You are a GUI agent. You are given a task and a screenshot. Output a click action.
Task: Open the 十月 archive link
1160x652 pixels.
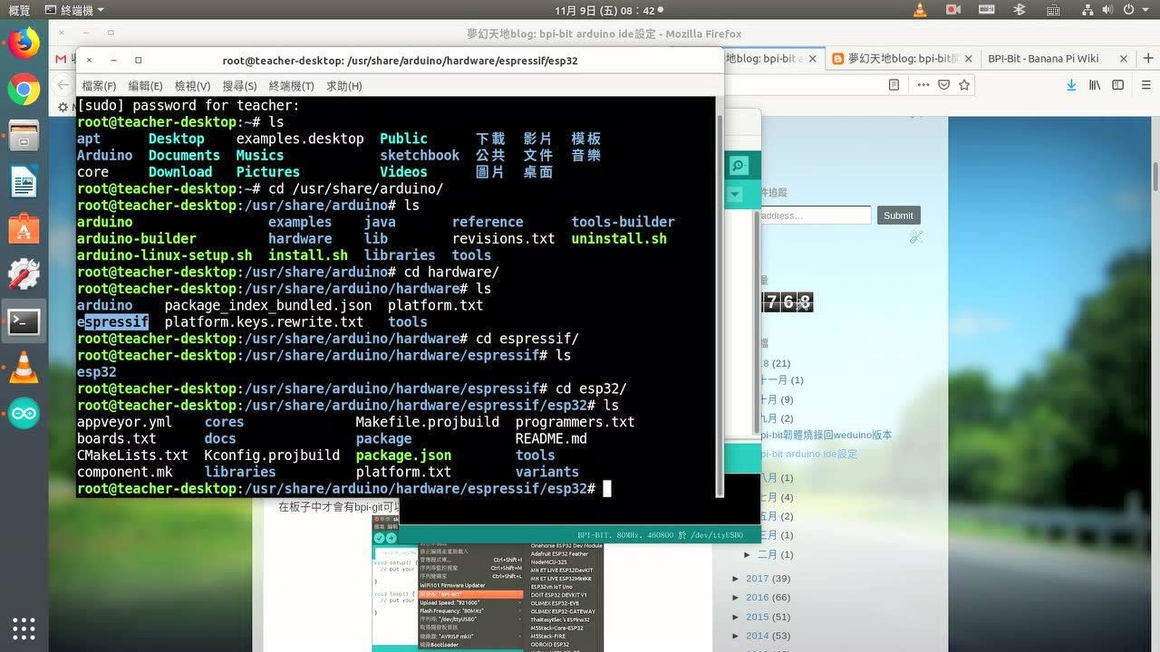[x=768, y=399]
